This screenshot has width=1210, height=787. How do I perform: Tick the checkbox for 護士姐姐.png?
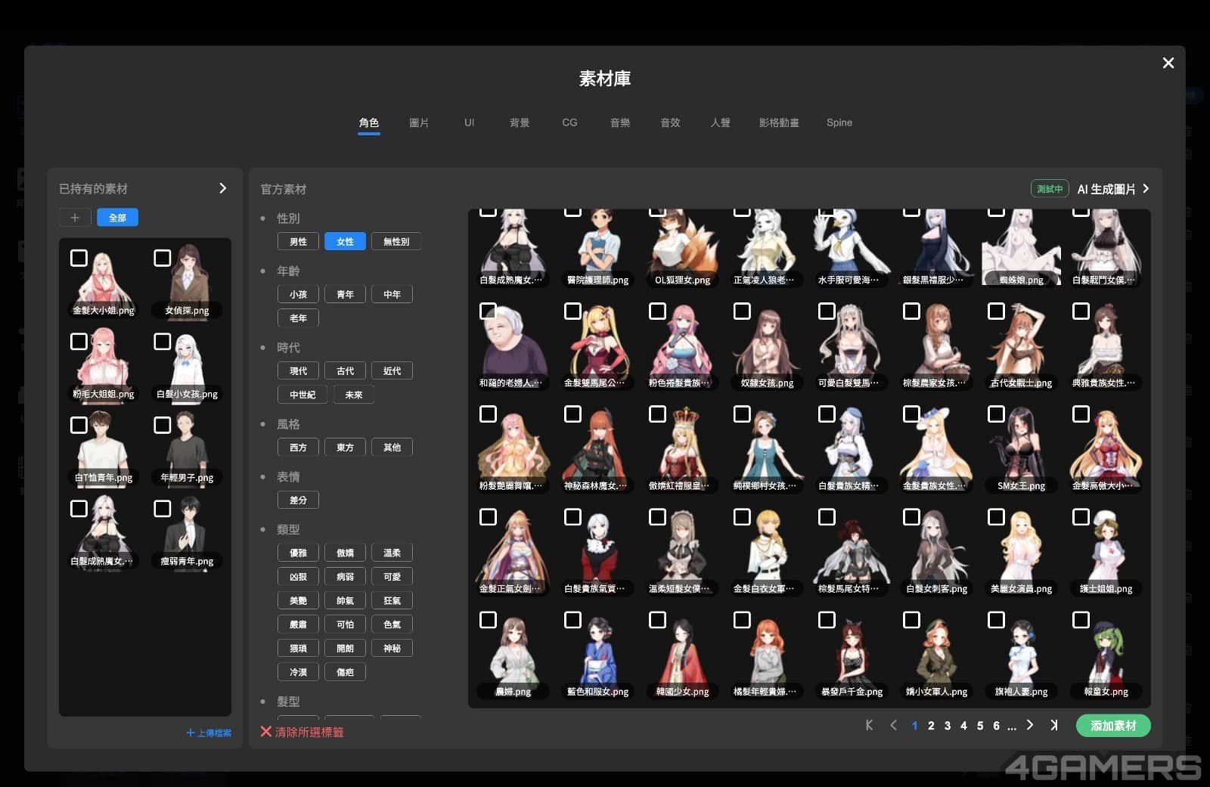click(1081, 517)
